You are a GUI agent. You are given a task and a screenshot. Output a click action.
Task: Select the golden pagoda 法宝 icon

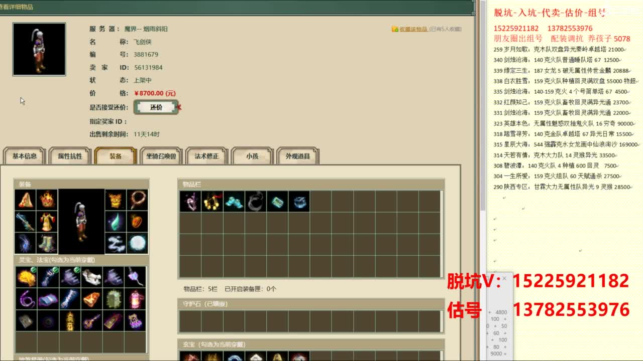click(x=70, y=321)
